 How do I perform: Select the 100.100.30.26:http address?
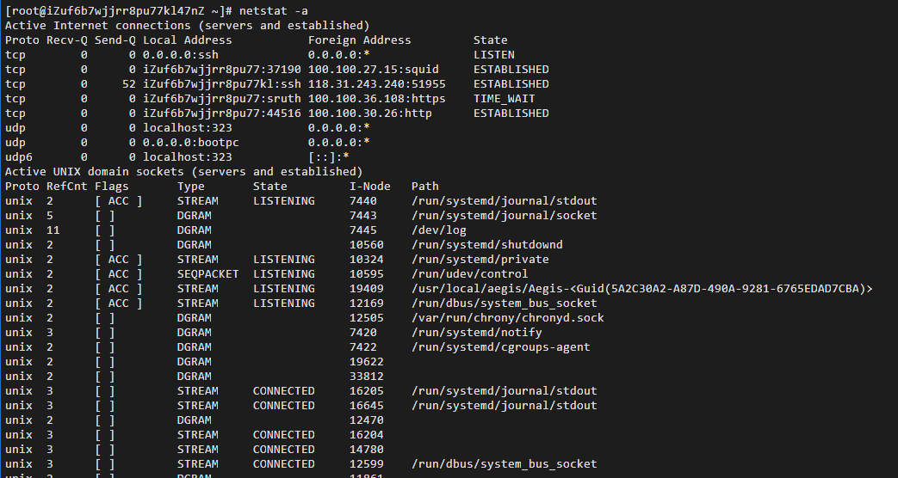[x=369, y=113]
